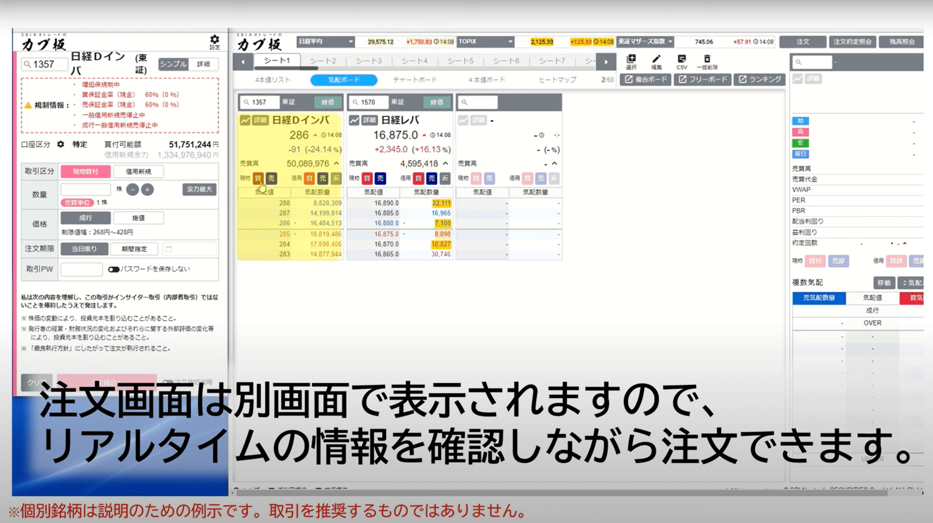The height and width of the screenshot is (523, 933).
Task: Open the ヒートマップ view
Action: pos(557,80)
